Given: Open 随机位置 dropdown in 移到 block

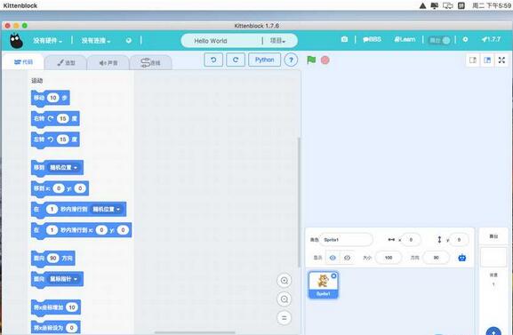Looking at the screenshot, I should [x=63, y=167].
